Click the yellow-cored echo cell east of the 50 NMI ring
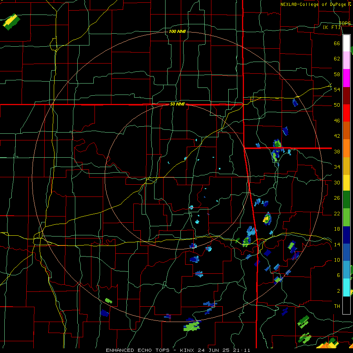This screenshot has height=353, width=353. click(x=267, y=219)
